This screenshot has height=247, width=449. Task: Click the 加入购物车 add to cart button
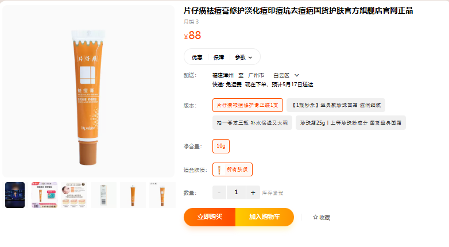(x=264, y=217)
